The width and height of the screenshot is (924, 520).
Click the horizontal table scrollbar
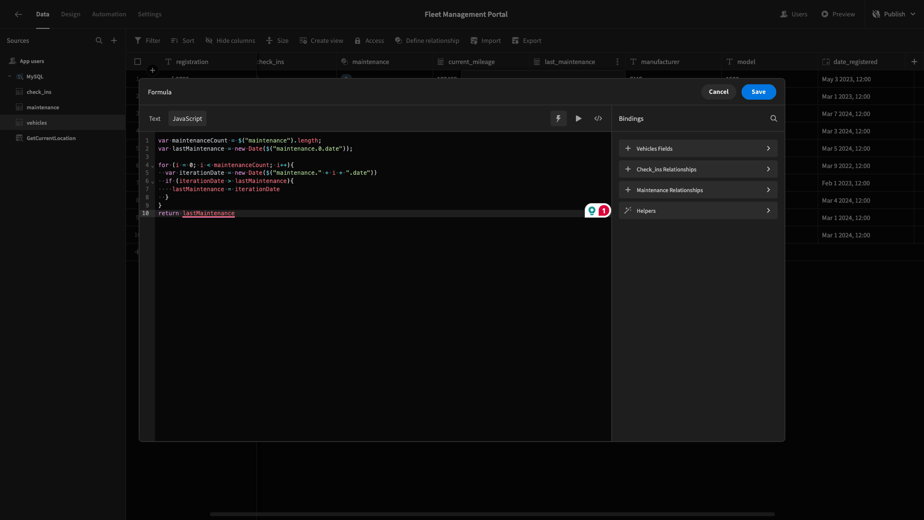(x=492, y=514)
